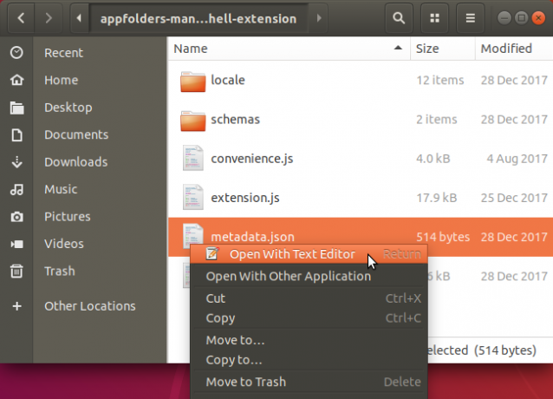This screenshot has height=399, width=553.
Task: Go back with the left arrow
Action: [x=21, y=18]
